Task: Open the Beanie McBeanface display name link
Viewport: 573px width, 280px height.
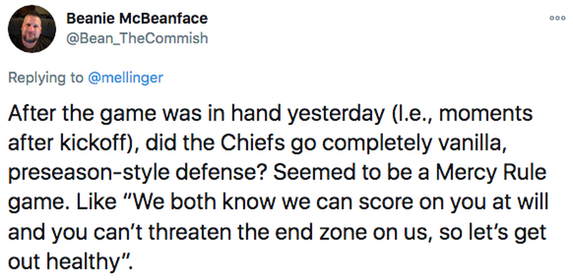Action: point(137,19)
